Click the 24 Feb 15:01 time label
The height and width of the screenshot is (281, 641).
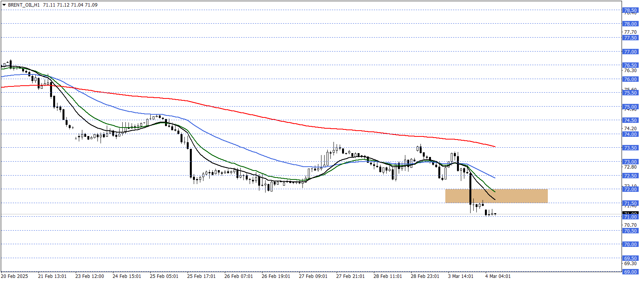127,276
